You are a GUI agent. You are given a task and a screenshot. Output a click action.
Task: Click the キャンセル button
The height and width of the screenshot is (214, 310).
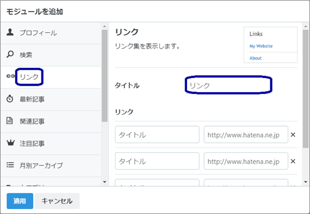57,201
